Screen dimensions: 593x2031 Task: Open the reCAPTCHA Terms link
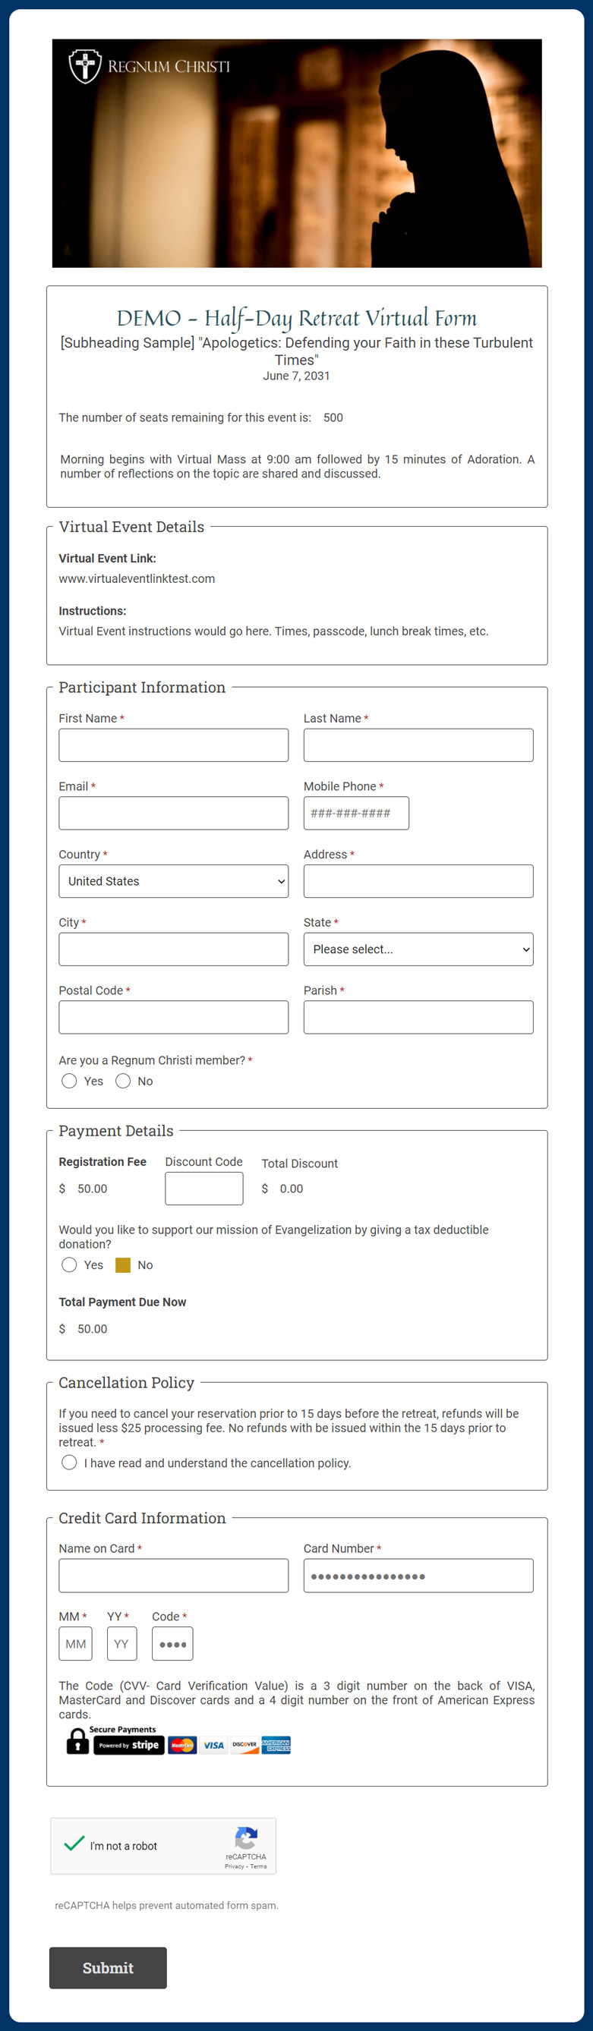[259, 1866]
